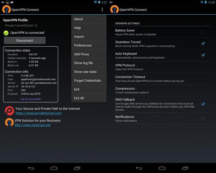Viewport: 216px width, 173px height.
Task: Click 'Your Secure and Private Path to the Internet'
Action: point(48,109)
